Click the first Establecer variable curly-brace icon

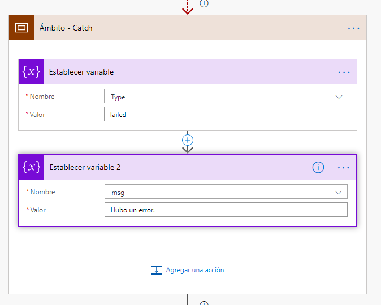coord(31,72)
